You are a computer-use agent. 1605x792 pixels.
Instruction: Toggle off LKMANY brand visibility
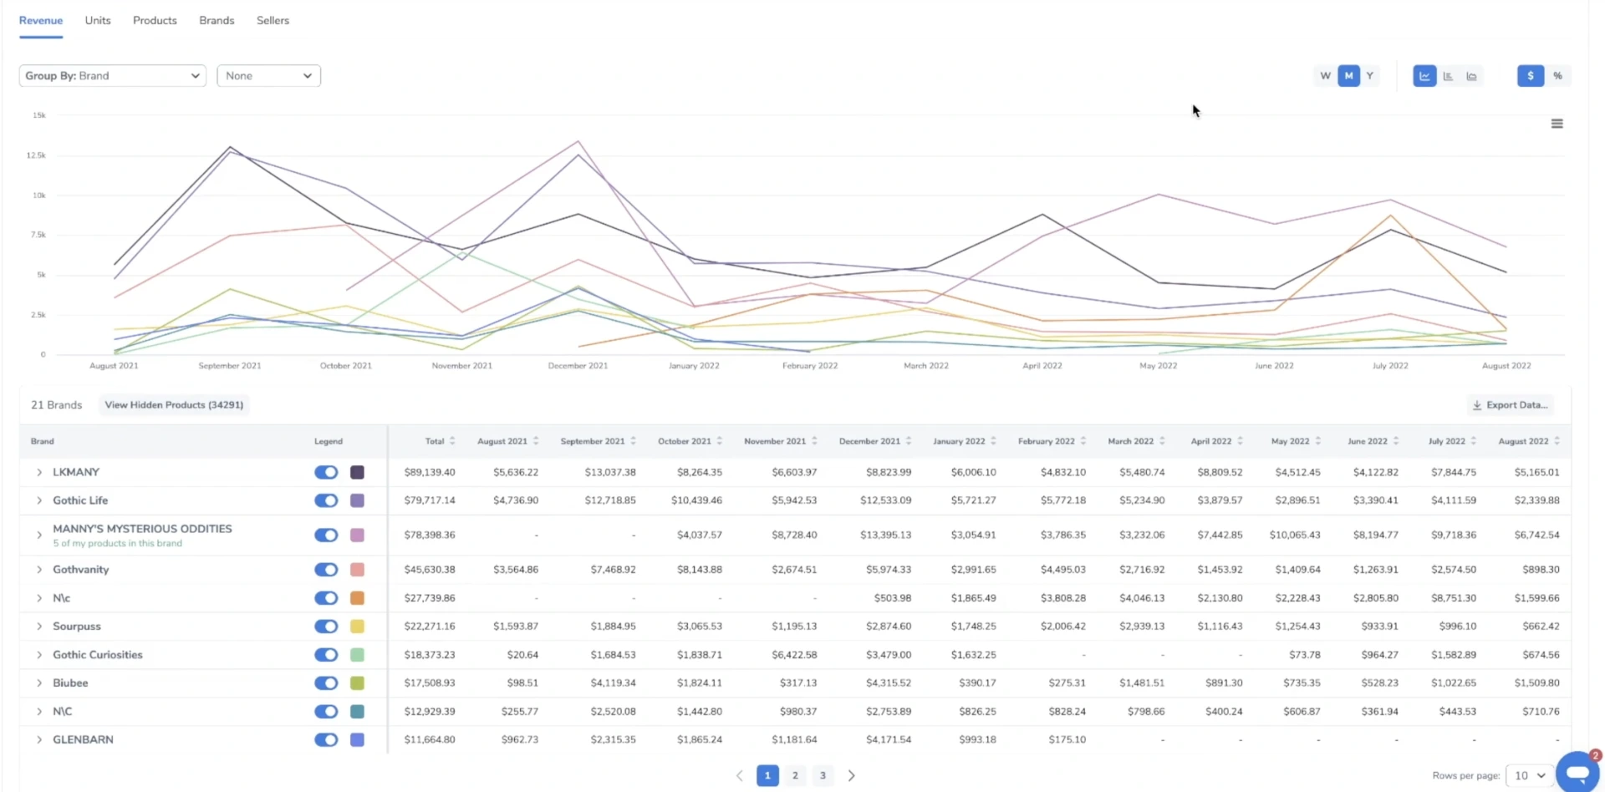326,472
